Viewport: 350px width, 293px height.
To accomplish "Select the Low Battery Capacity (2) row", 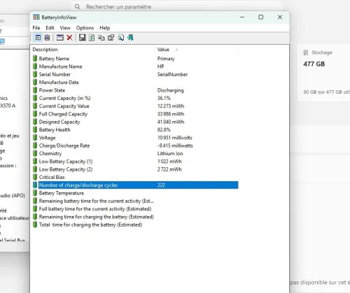I will click(x=135, y=169).
